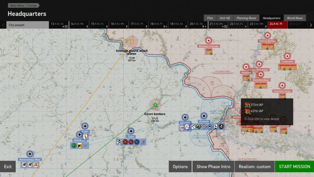
Task: Select the Escort bombers mission marker
Action: tap(155, 105)
